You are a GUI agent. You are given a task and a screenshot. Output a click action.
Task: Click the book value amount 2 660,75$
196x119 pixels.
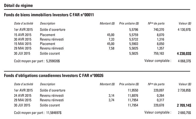point(184,113)
